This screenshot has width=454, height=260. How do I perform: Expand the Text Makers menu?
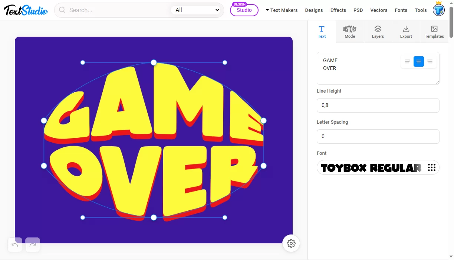282,10
